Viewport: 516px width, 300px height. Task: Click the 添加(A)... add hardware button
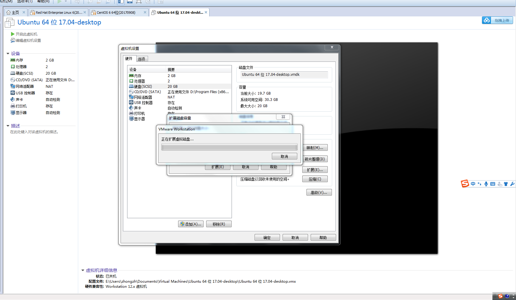[x=191, y=224]
